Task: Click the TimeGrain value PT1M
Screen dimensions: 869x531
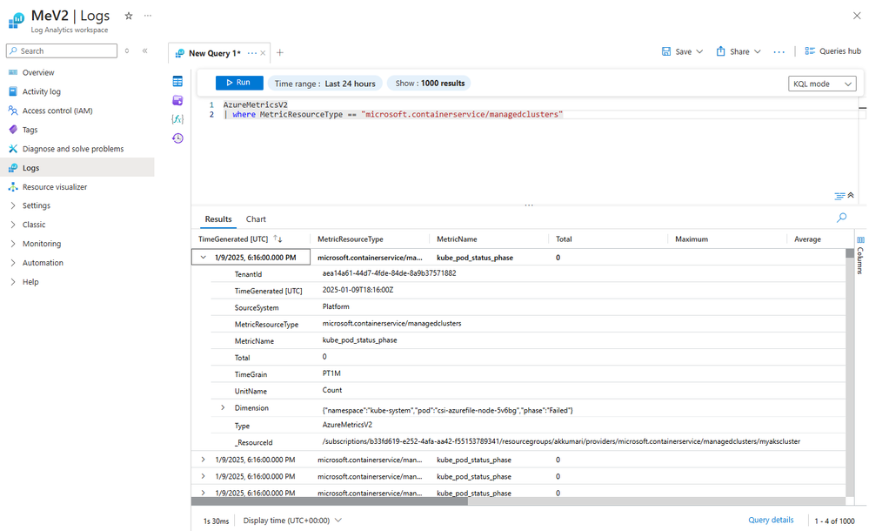Action: pos(331,373)
